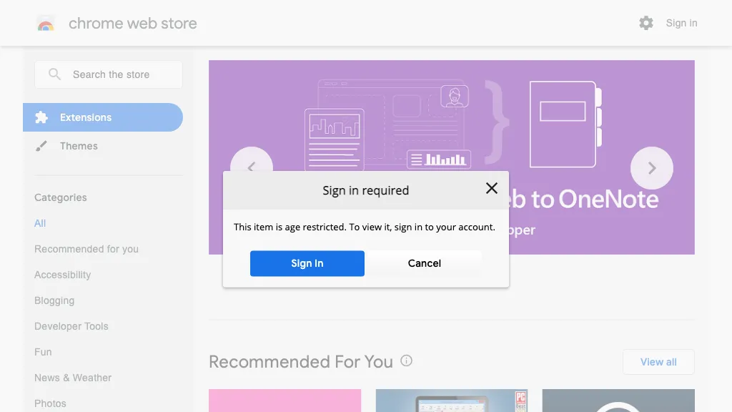732x412 pixels.
Task: Open the Accessibility category
Action: click(x=63, y=275)
